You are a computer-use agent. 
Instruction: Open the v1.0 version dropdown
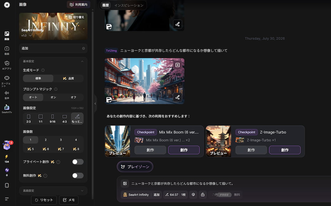(x=27, y=35)
